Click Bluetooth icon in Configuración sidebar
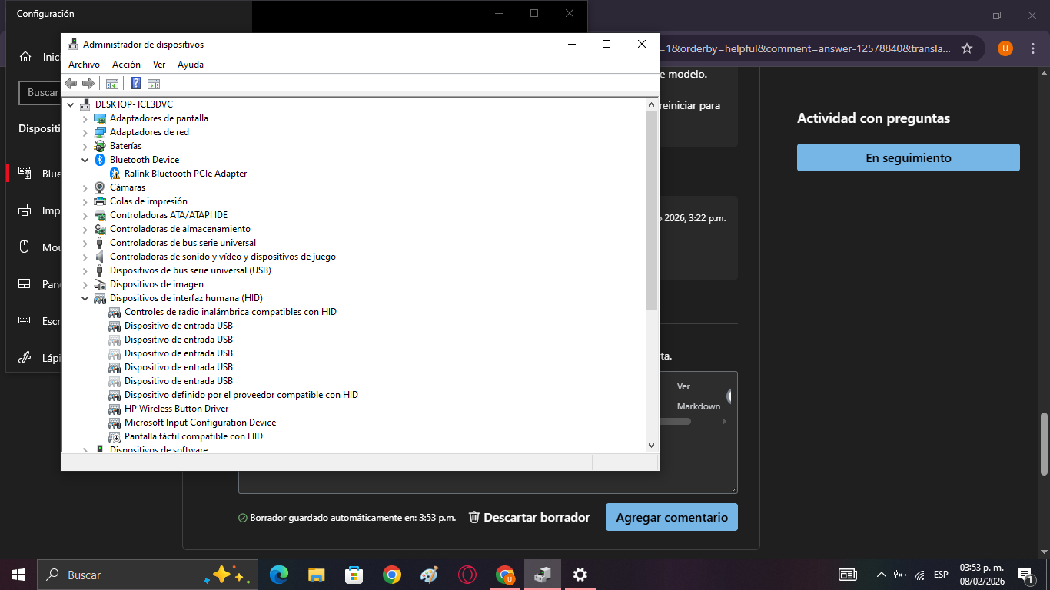The height and width of the screenshot is (590, 1050). (x=25, y=174)
